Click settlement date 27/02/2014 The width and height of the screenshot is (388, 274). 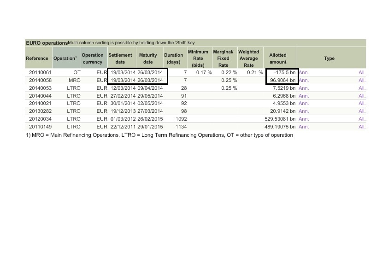(123, 96)
